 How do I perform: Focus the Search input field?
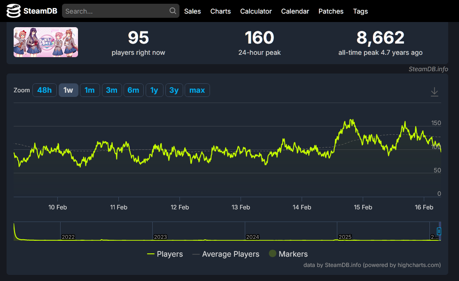coord(121,11)
